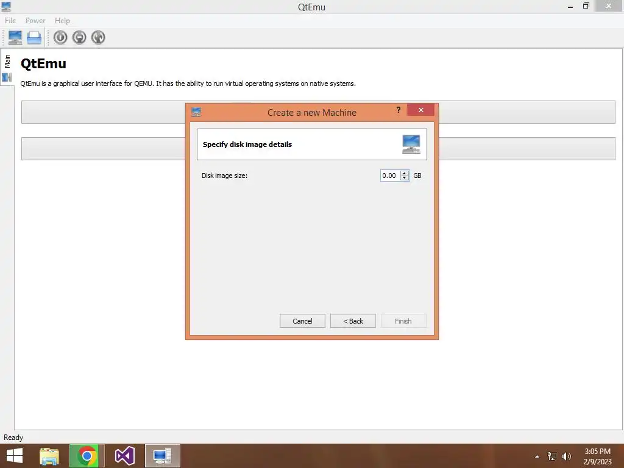
Task: Click the Open Machine folder toolbar icon
Action: pos(34,37)
